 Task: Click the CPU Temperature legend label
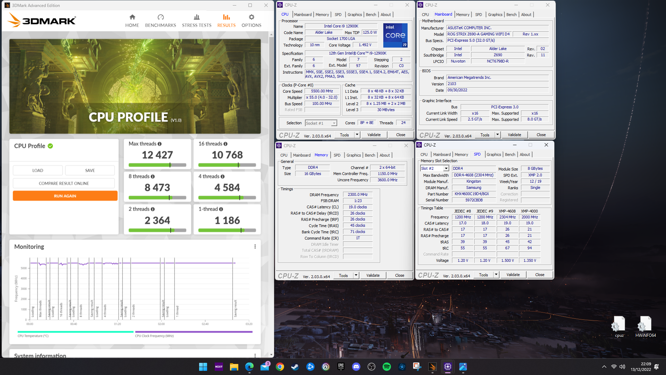pyautogui.click(x=33, y=336)
